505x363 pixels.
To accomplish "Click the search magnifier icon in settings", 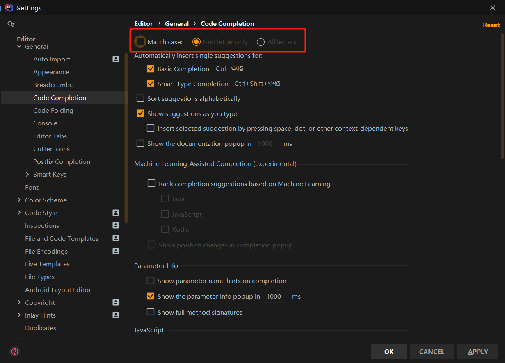I will tap(11, 24).
